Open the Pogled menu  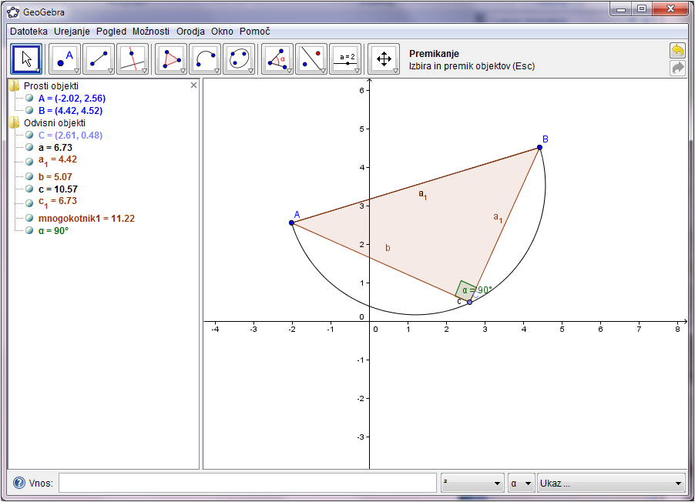(x=111, y=32)
